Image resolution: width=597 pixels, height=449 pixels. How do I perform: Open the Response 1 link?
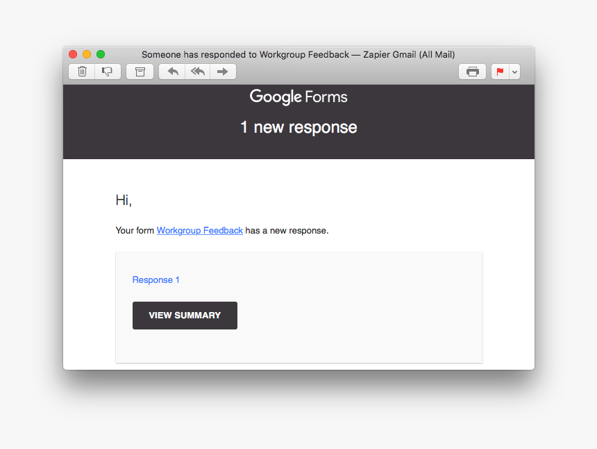point(155,280)
